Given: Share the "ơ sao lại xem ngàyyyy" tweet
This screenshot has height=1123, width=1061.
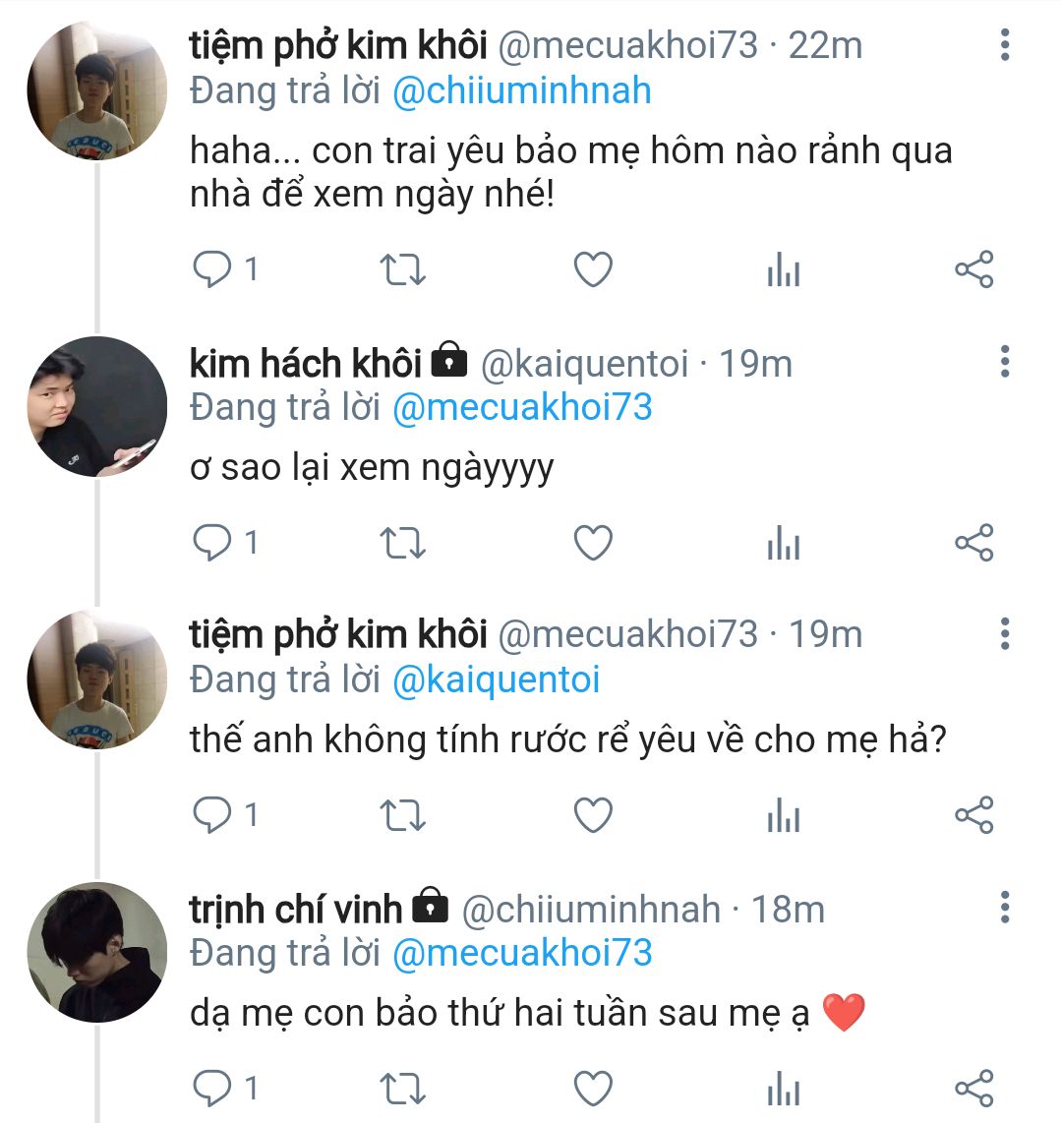Looking at the screenshot, I should pyautogui.click(x=973, y=543).
